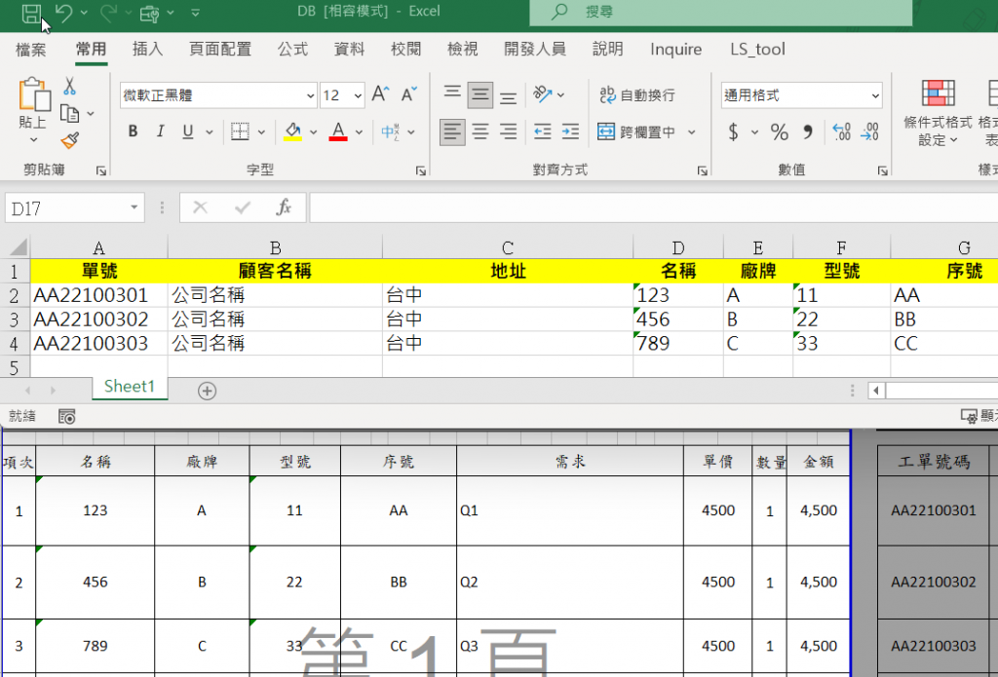The image size is (998, 677).
Task: Apply yellow fill color to cell
Action: point(292,132)
